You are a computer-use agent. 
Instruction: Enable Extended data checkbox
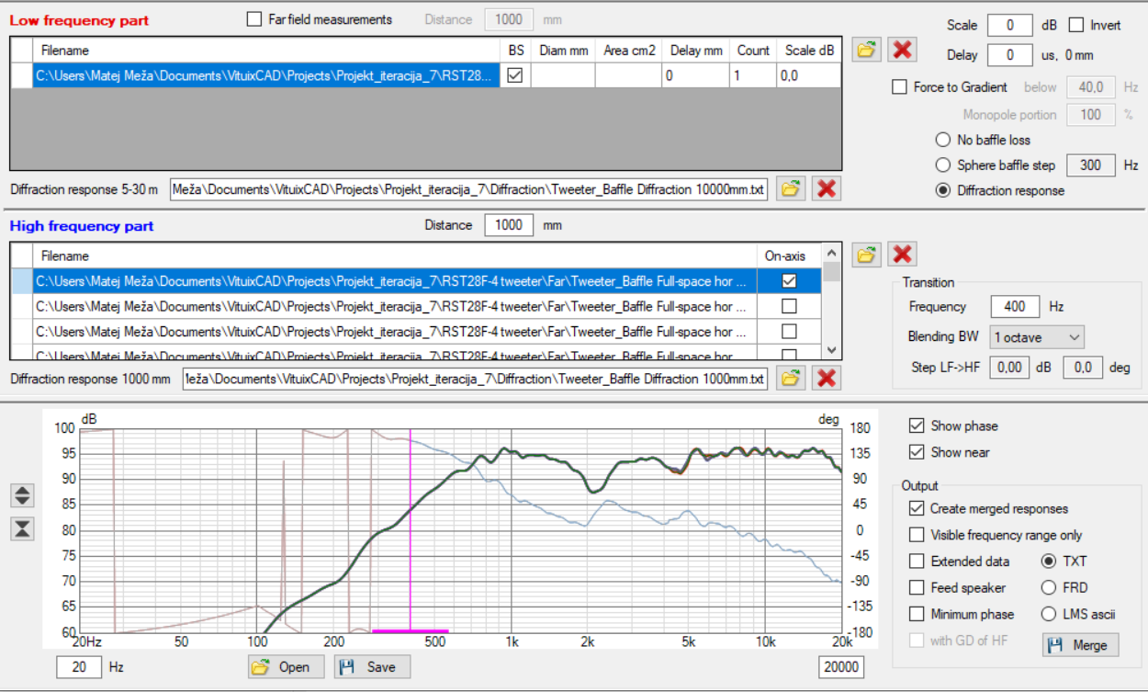coord(916,562)
